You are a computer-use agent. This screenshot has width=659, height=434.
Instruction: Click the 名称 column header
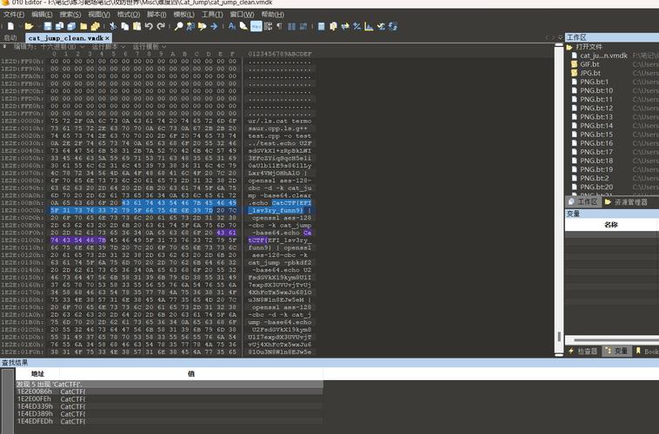coord(610,225)
